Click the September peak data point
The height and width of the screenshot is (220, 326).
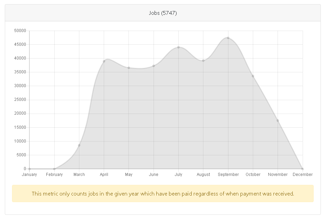[x=228, y=38]
